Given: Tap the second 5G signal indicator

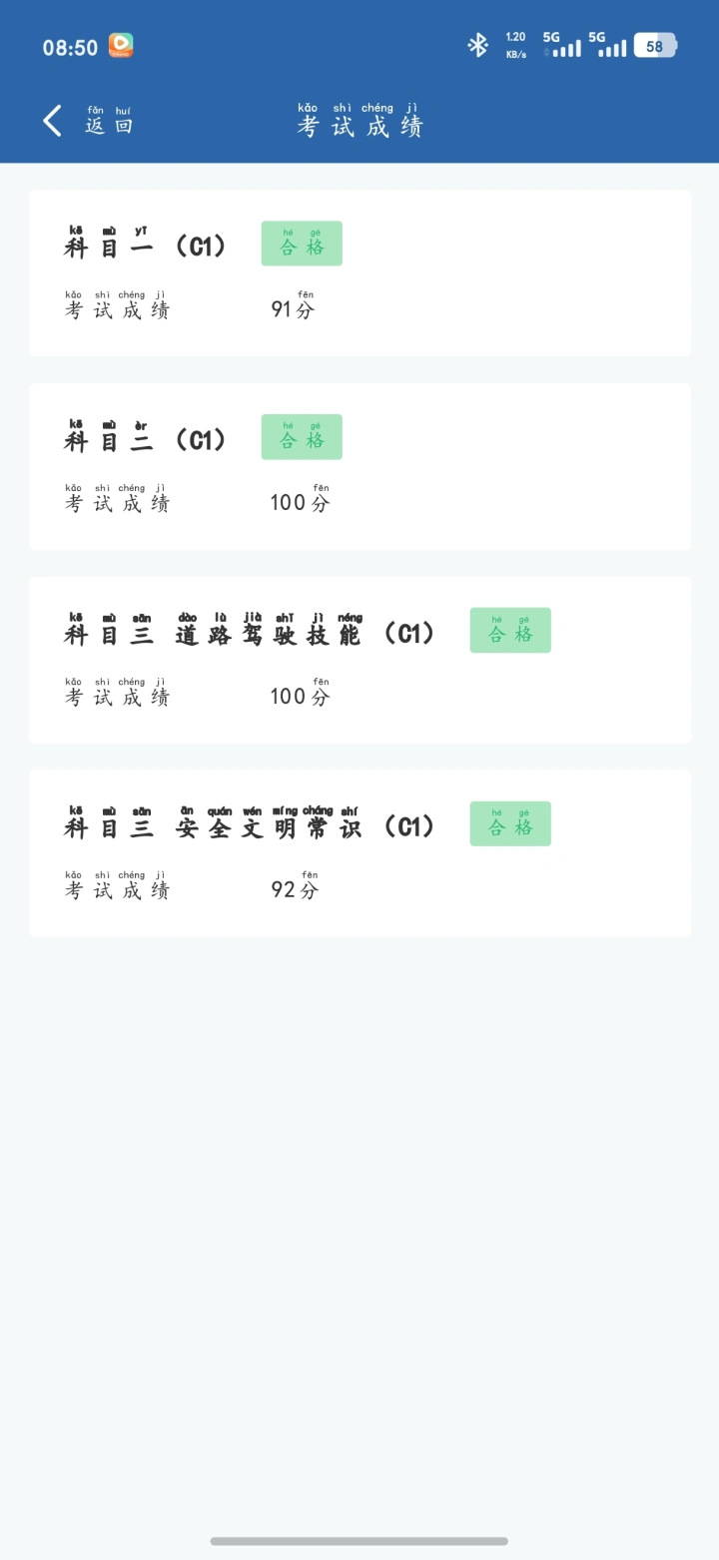Looking at the screenshot, I should point(608,45).
